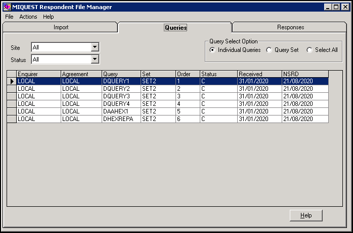Click the DAAHEX1 query cell

(120, 111)
